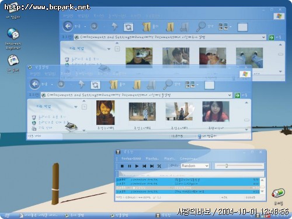Expand address bar dropdown in rear Explorer window
Screen dimensions: 292x219
pyautogui.click(x=263, y=37)
